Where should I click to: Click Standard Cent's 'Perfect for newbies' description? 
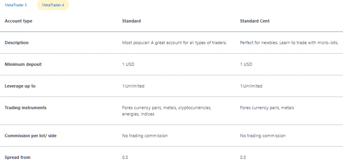pos(289,43)
